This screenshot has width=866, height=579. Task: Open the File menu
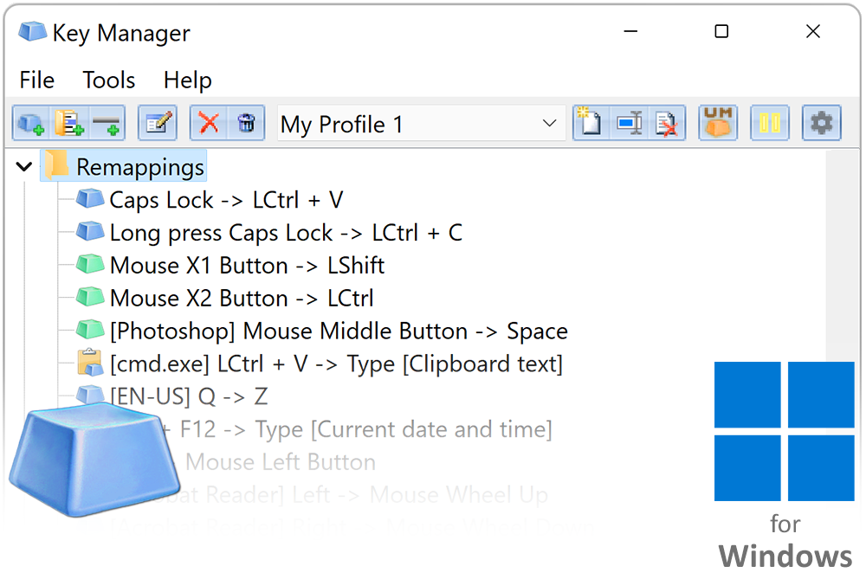click(x=36, y=80)
